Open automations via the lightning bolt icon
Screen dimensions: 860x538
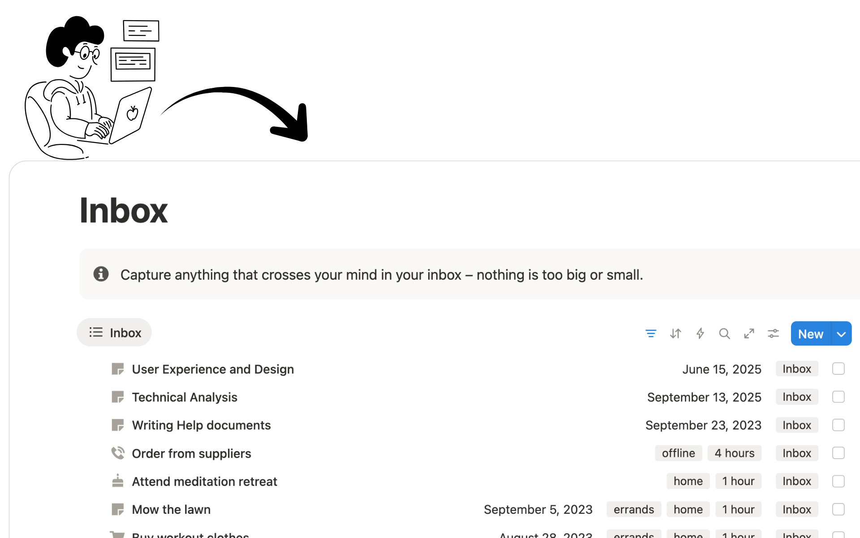pyautogui.click(x=700, y=334)
